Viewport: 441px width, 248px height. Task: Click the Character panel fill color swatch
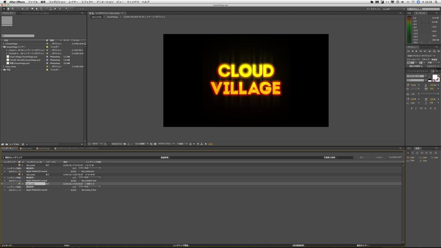coord(435,77)
